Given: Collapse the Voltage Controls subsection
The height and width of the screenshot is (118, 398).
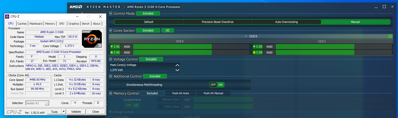Looking at the screenshot, I should pyautogui.click(x=110, y=112).
